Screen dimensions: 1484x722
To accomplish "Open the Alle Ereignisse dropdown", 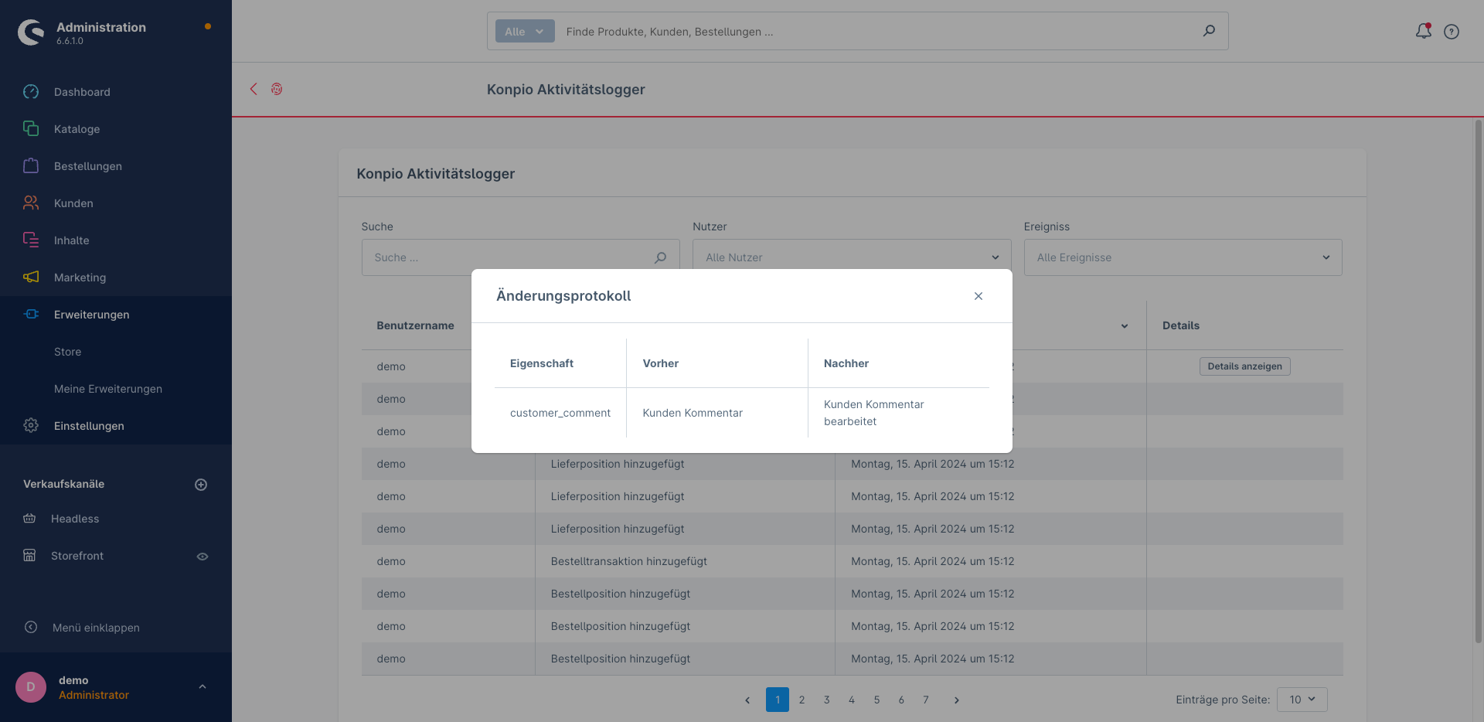I will pyautogui.click(x=1183, y=257).
